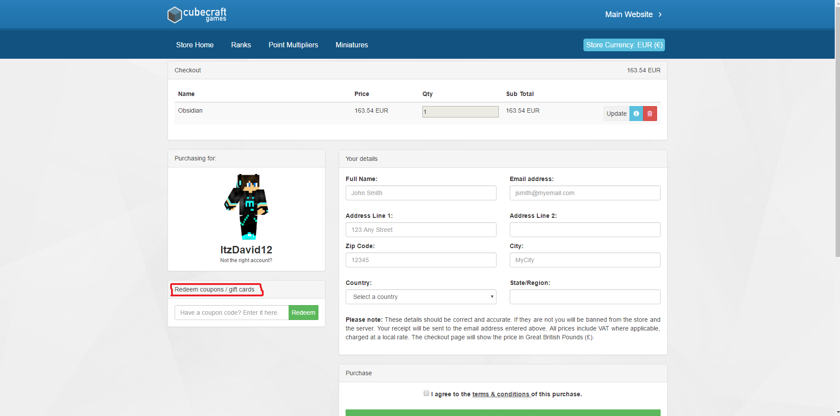This screenshot has height=416, width=840.
Task: Click the ItzDavid12 username text
Action: (246, 250)
